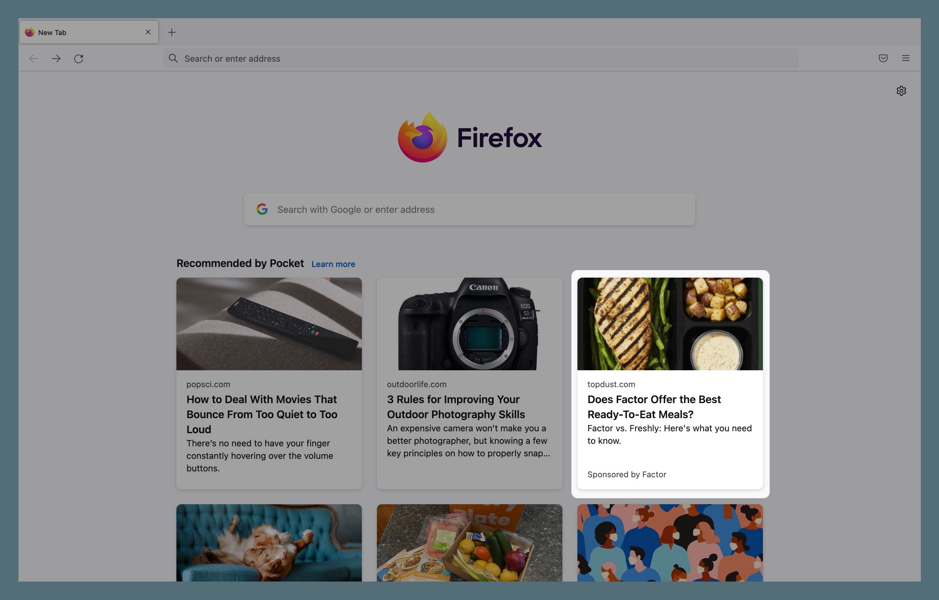Open the Learn more Pocket link
This screenshot has width=939, height=600.
(333, 264)
